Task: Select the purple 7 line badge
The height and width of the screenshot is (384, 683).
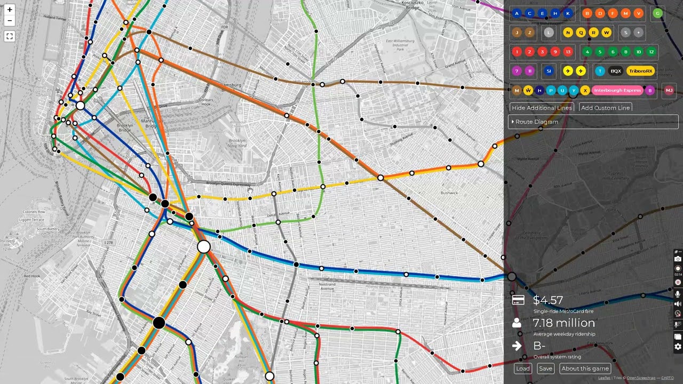Action: pyautogui.click(x=517, y=71)
